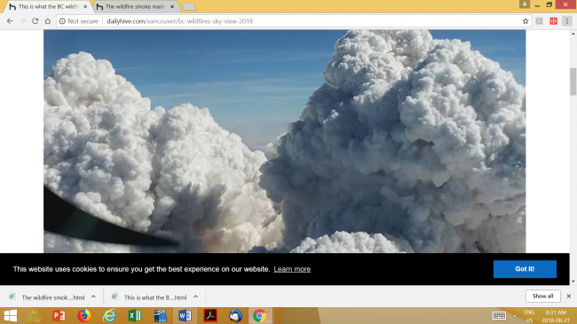Open a new browser tab
The width and height of the screenshot is (577, 324).
coord(189,7)
